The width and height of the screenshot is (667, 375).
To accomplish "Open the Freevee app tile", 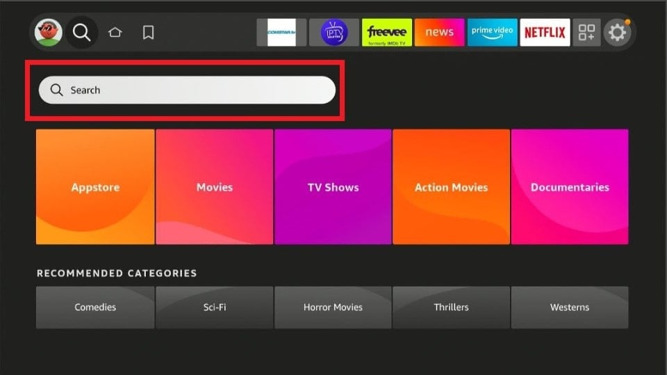I will [387, 33].
